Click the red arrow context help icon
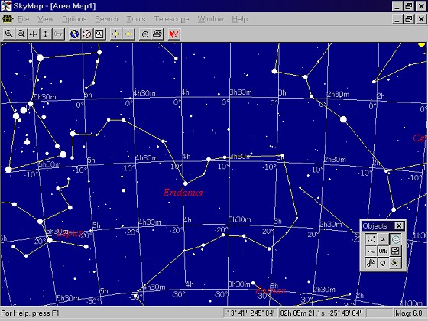The width and height of the screenshot is (428, 321). point(174,34)
